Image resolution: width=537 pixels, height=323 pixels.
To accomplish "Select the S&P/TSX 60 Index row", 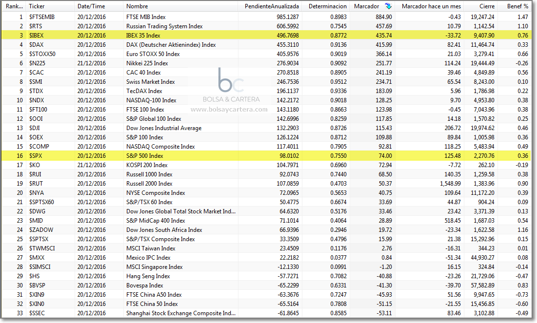I will coord(266,202).
